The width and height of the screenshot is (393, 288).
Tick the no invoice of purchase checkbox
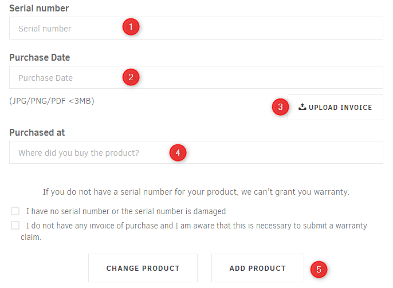pyautogui.click(x=15, y=225)
